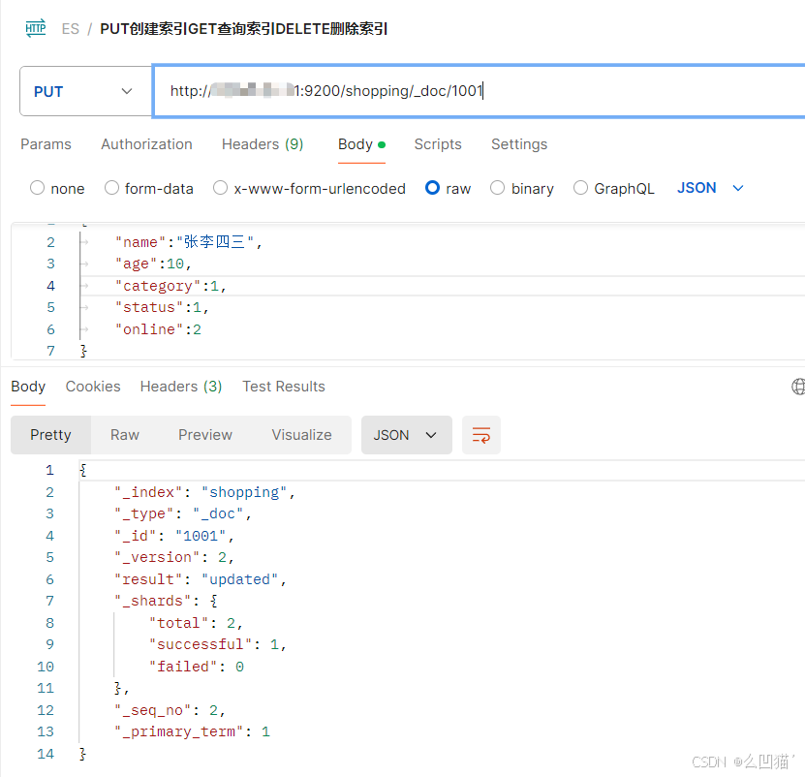The height and width of the screenshot is (777, 805).
Task: Open the PUT method dropdown
Action: click(x=85, y=91)
